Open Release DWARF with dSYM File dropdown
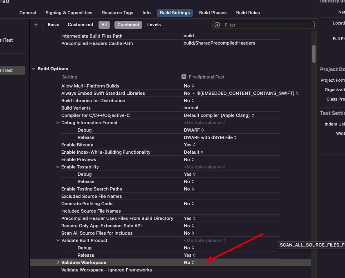The width and height of the screenshot is (345, 278). [210, 137]
